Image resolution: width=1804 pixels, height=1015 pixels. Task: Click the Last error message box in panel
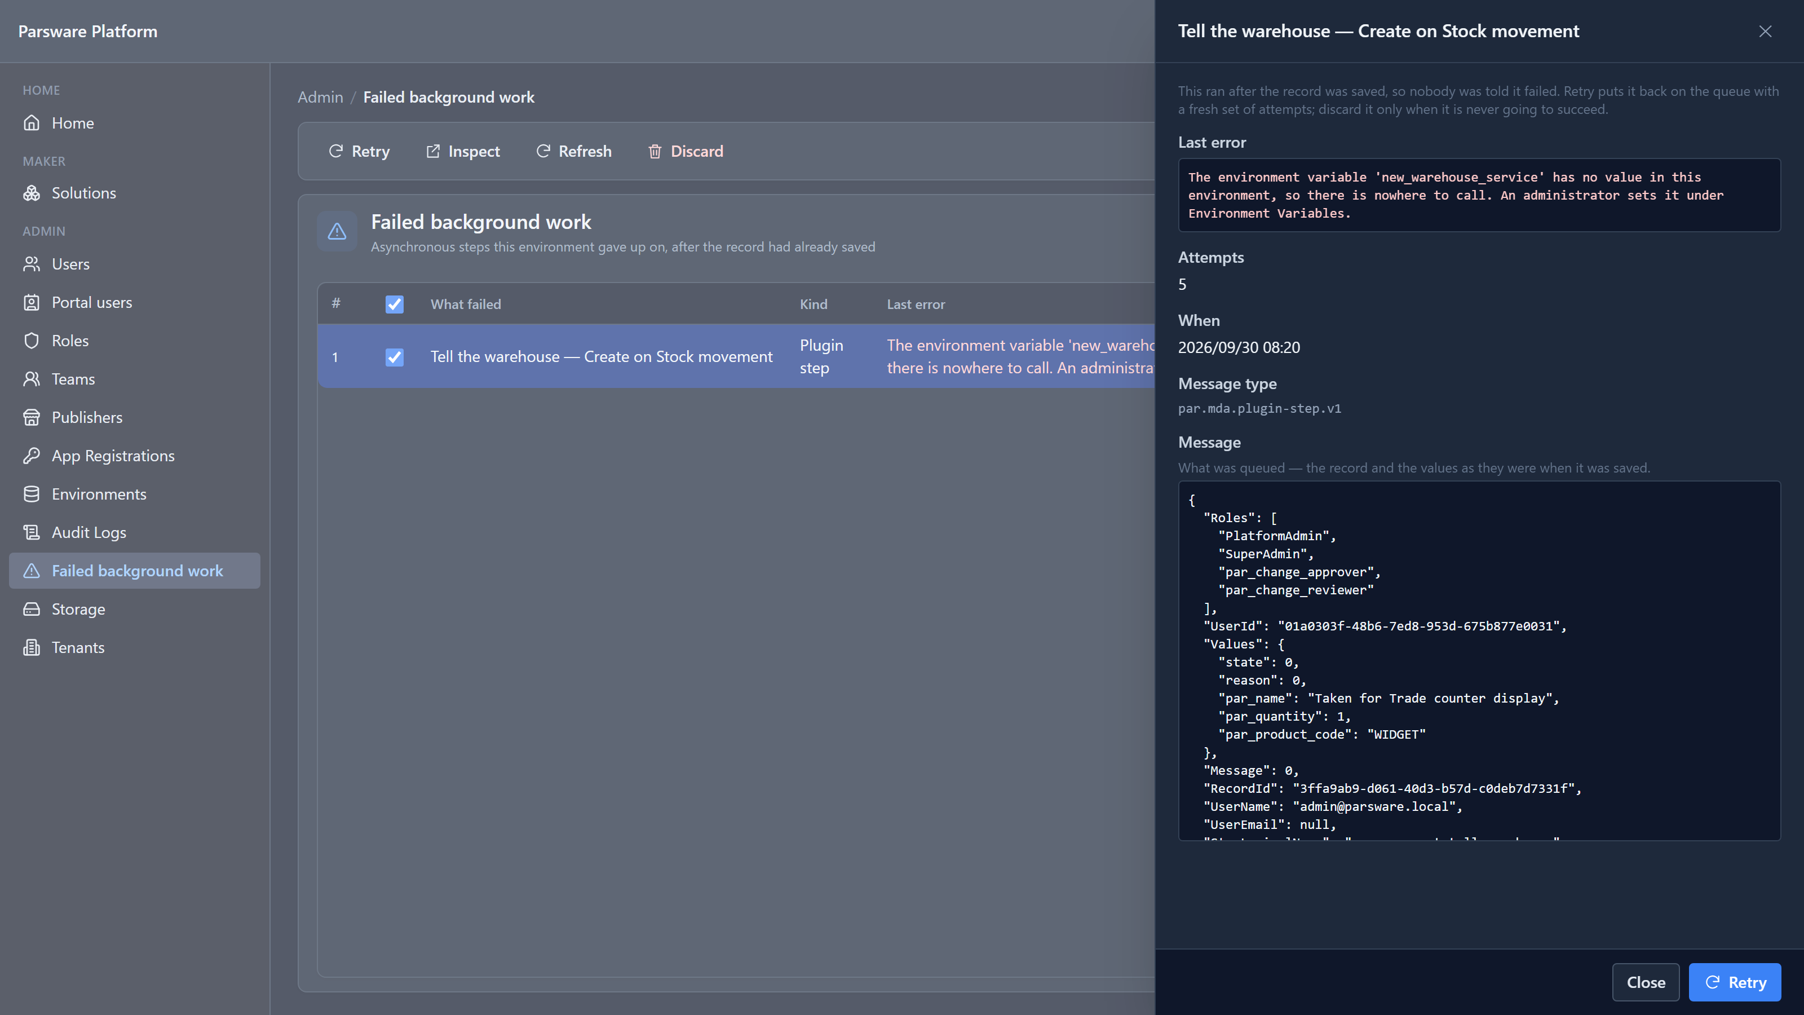(1479, 195)
